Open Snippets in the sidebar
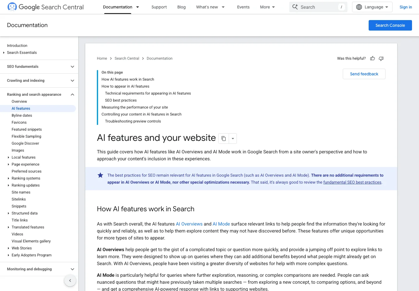 (x=19, y=206)
